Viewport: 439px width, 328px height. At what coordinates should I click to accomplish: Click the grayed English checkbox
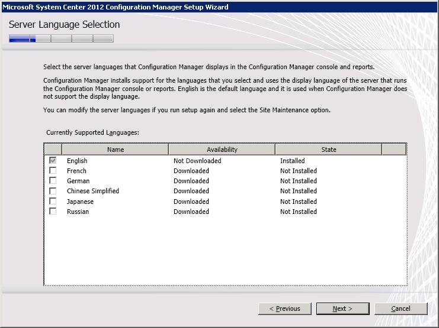53,161
